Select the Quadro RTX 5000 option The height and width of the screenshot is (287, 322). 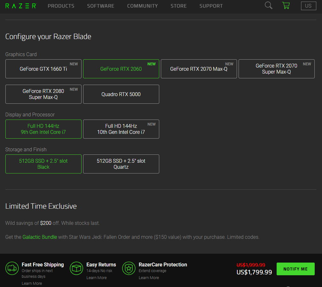point(121,94)
